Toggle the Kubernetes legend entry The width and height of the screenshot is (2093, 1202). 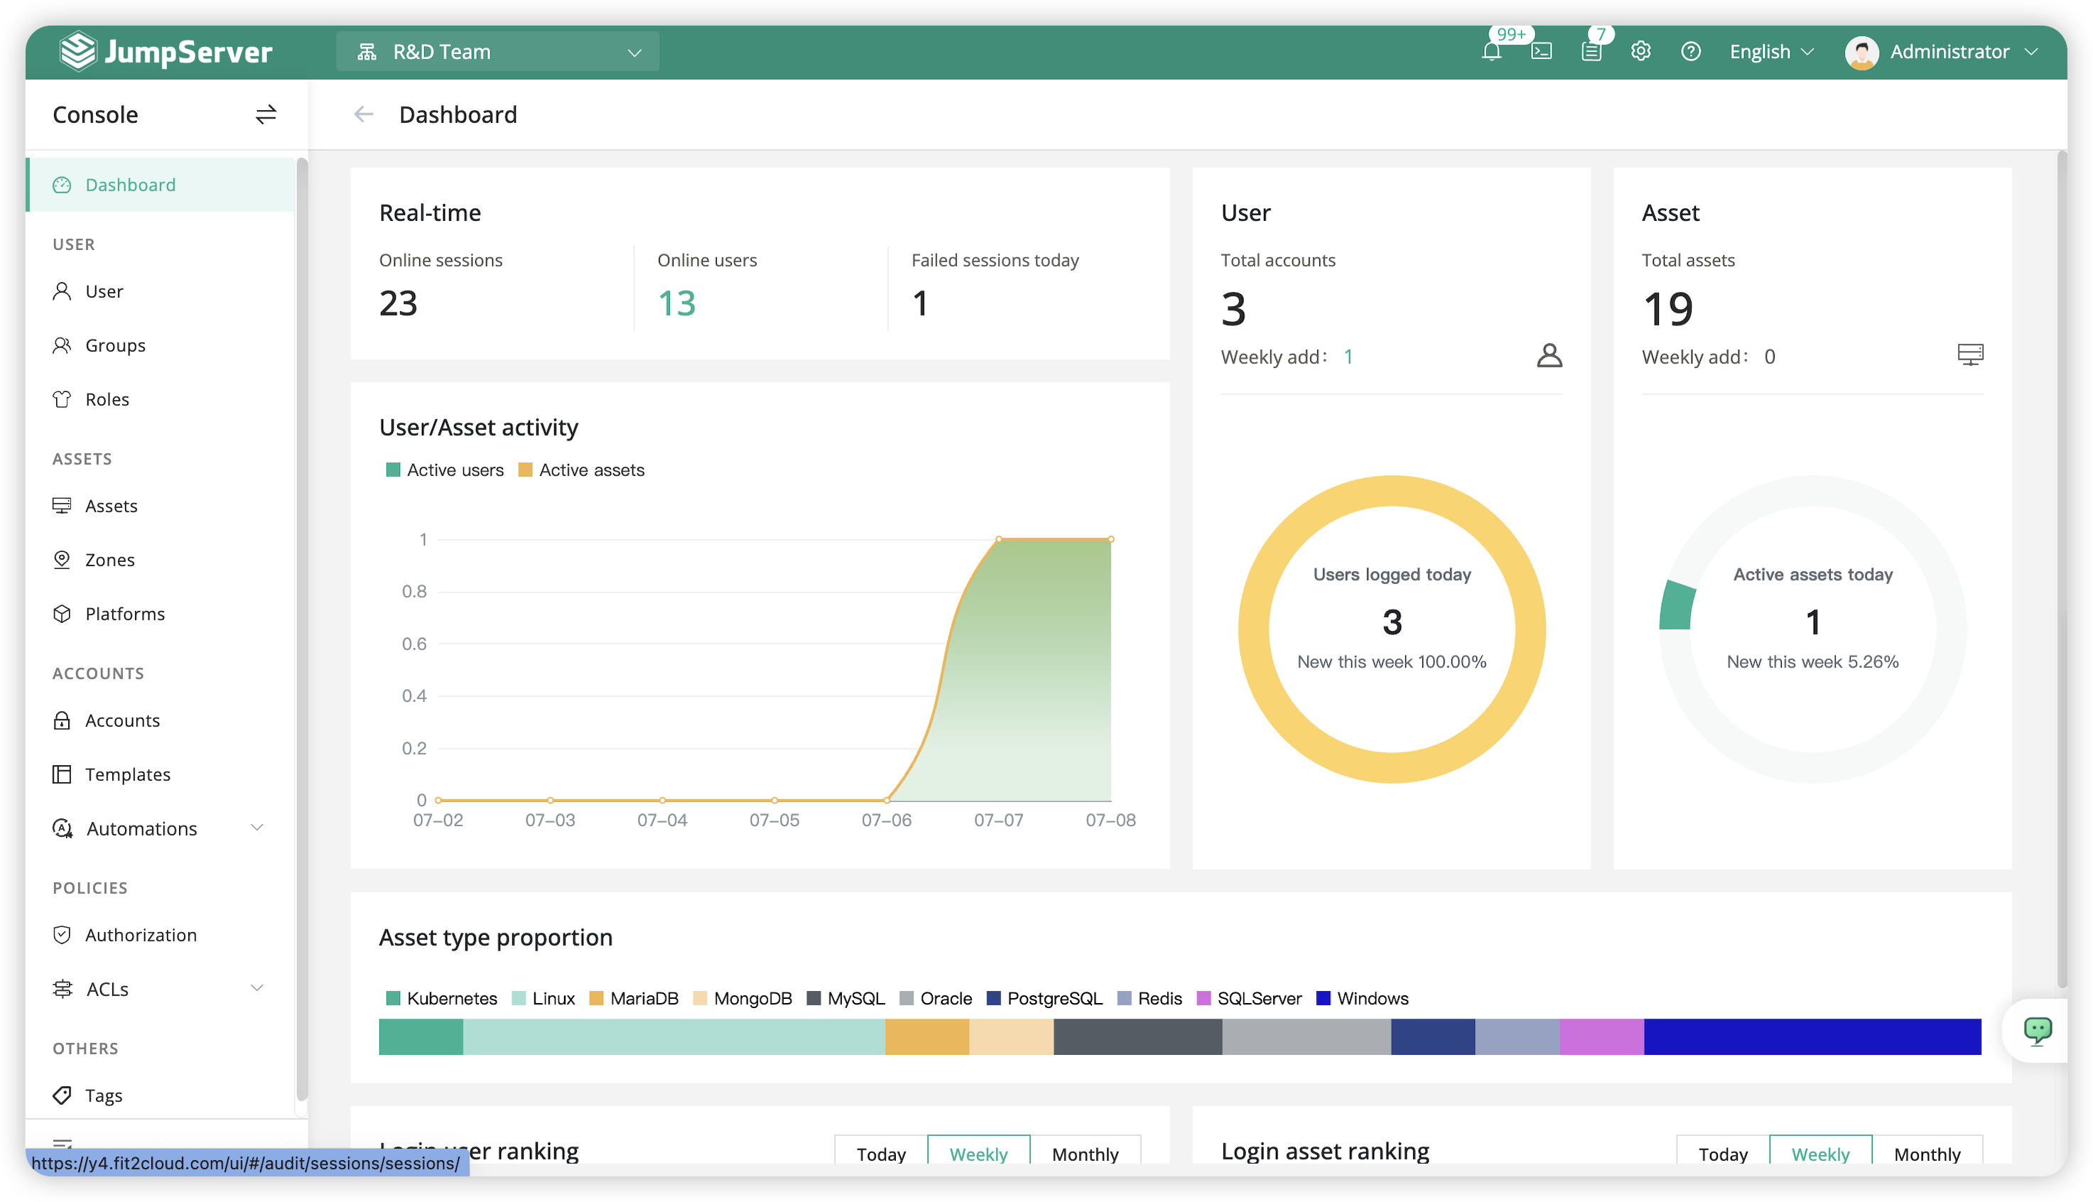click(441, 998)
